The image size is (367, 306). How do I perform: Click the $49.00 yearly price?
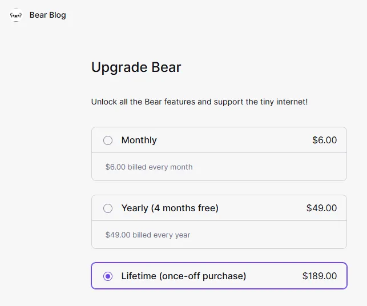(321, 208)
